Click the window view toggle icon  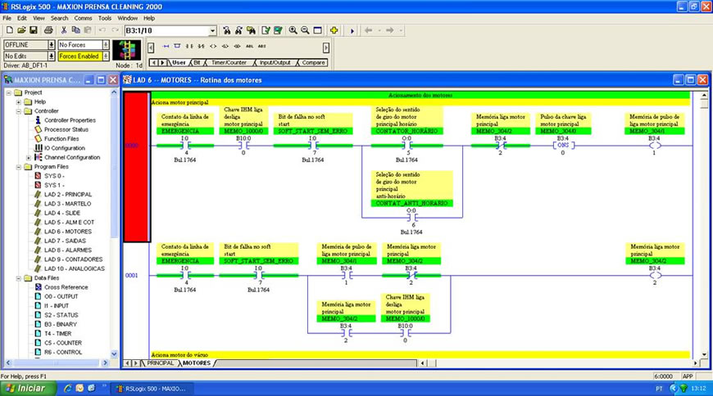pos(318,30)
